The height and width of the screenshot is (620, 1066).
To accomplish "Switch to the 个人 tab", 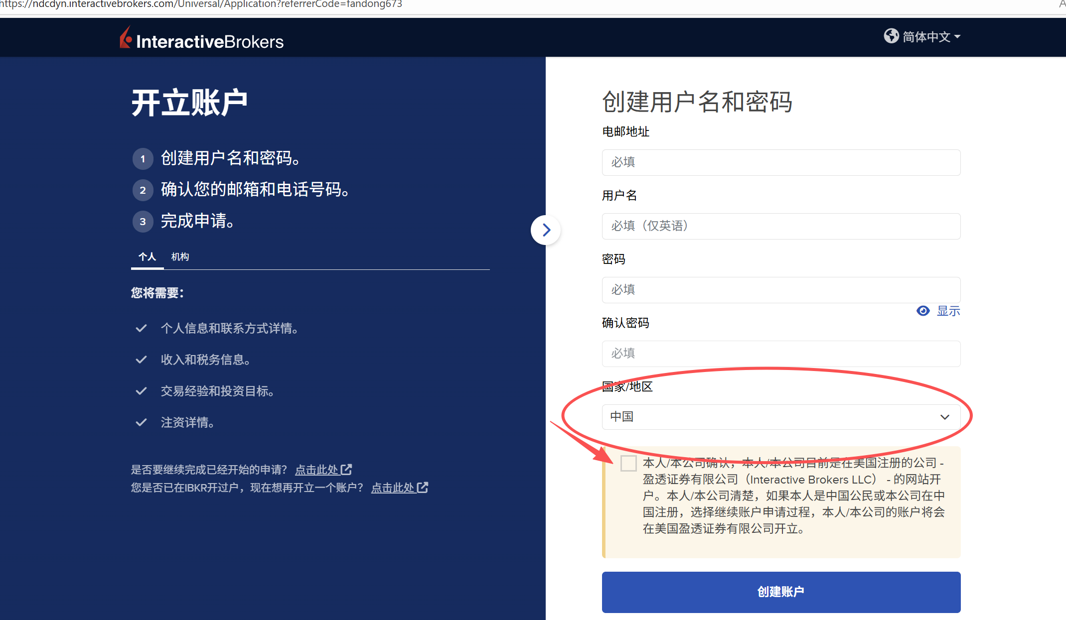I will coord(147,256).
